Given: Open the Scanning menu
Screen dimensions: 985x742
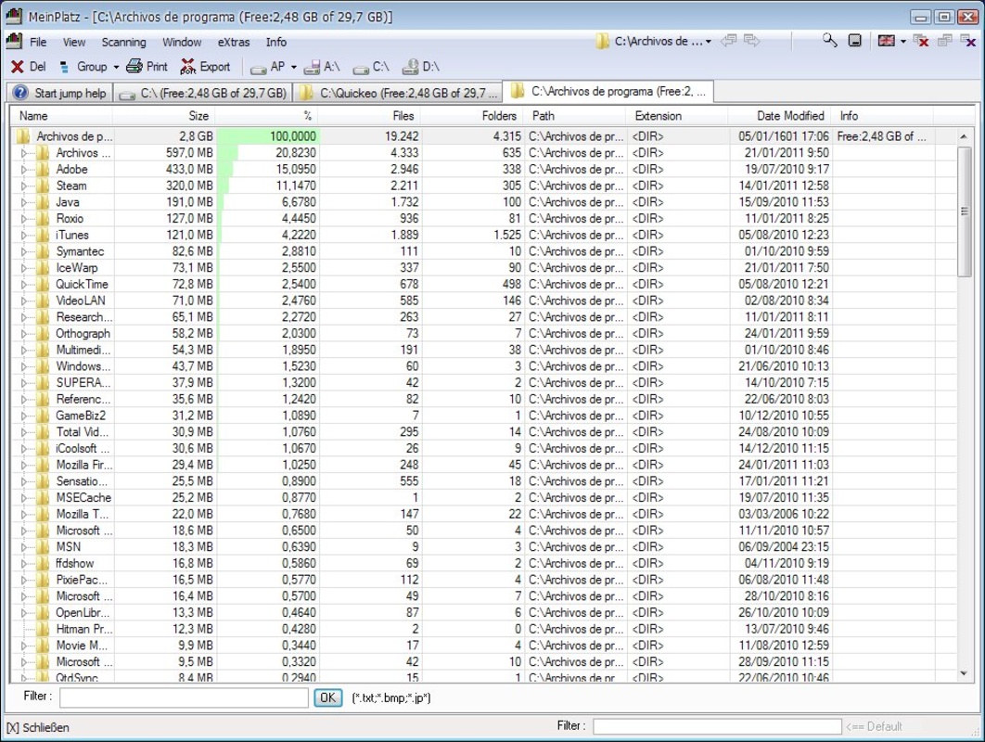Looking at the screenshot, I should [x=123, y=42].
